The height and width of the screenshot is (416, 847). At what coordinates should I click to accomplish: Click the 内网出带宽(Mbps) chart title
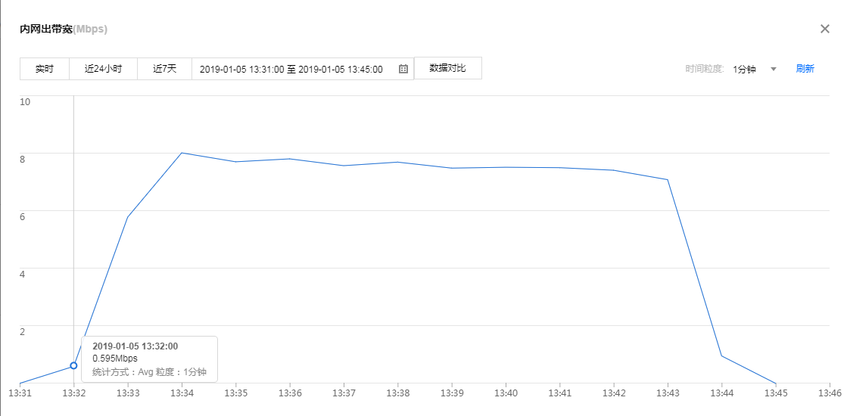[x=64, y=29]
